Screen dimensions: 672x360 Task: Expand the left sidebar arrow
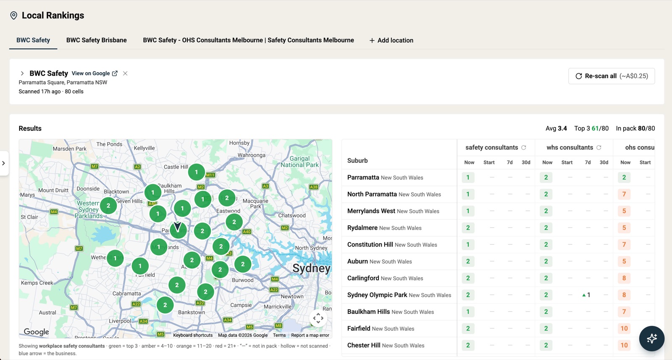[4, 163]
